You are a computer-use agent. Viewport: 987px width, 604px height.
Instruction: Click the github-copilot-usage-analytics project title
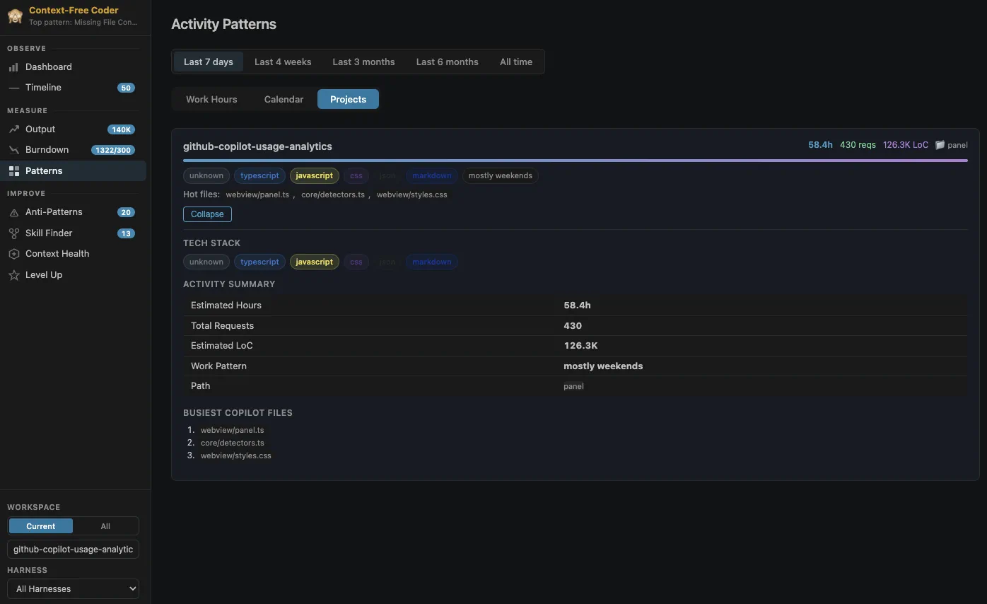[x=257, y=146]
